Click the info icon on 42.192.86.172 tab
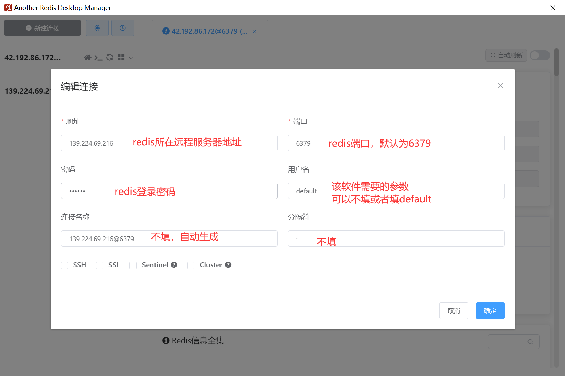Screen dimensions: 565x376 (x=166, y=31)
